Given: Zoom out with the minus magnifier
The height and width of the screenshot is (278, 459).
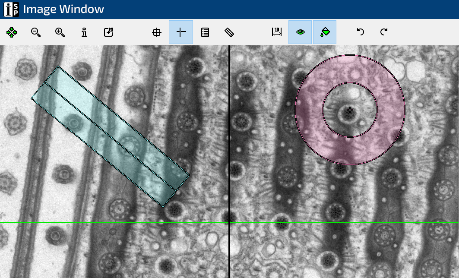Looking at the screenshot, I should [36, 32].
